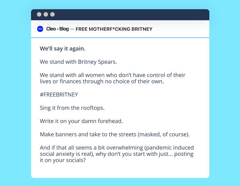Viewport: 240px width, 186px height.
Task: Click the dark navy window title bar
Action: click(120, 15)
